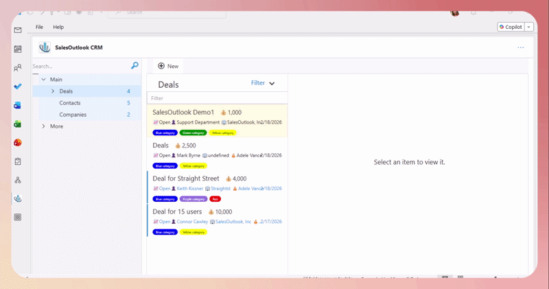The image size is (549, 289).
Task: Click the Copilot logo icon
Action: point(502,27)
